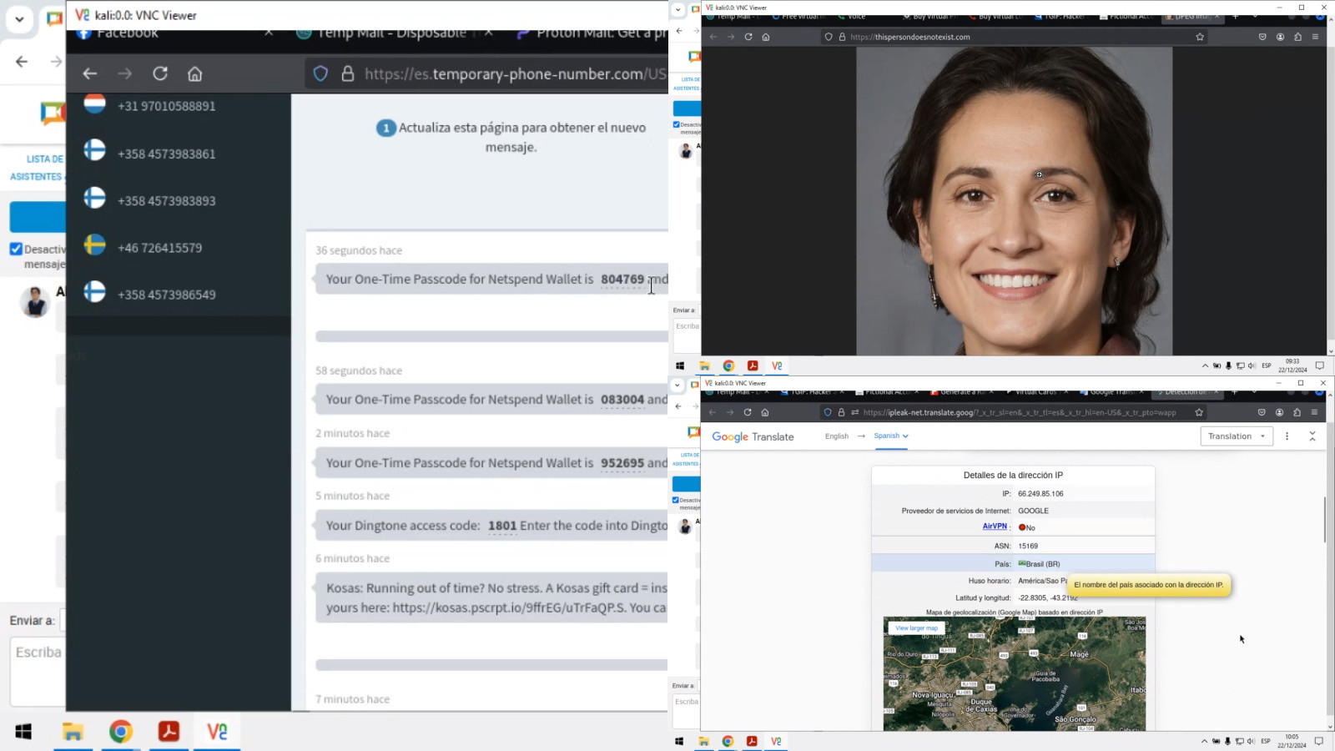Open hamburger menu in top-right browser

point(1315,37)
